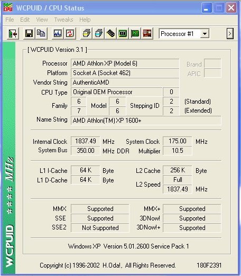This screenshot has height=276, width=241.
Task: Click the SSE2 Not Supported field
Action: 100,228
